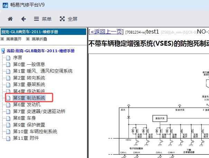
Task: Click the [7081234-w] code text
Action: click(x=136, y=32)
